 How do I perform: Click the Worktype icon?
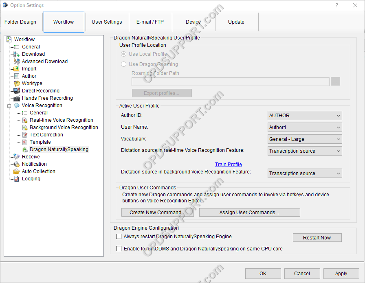click(17, 83)
